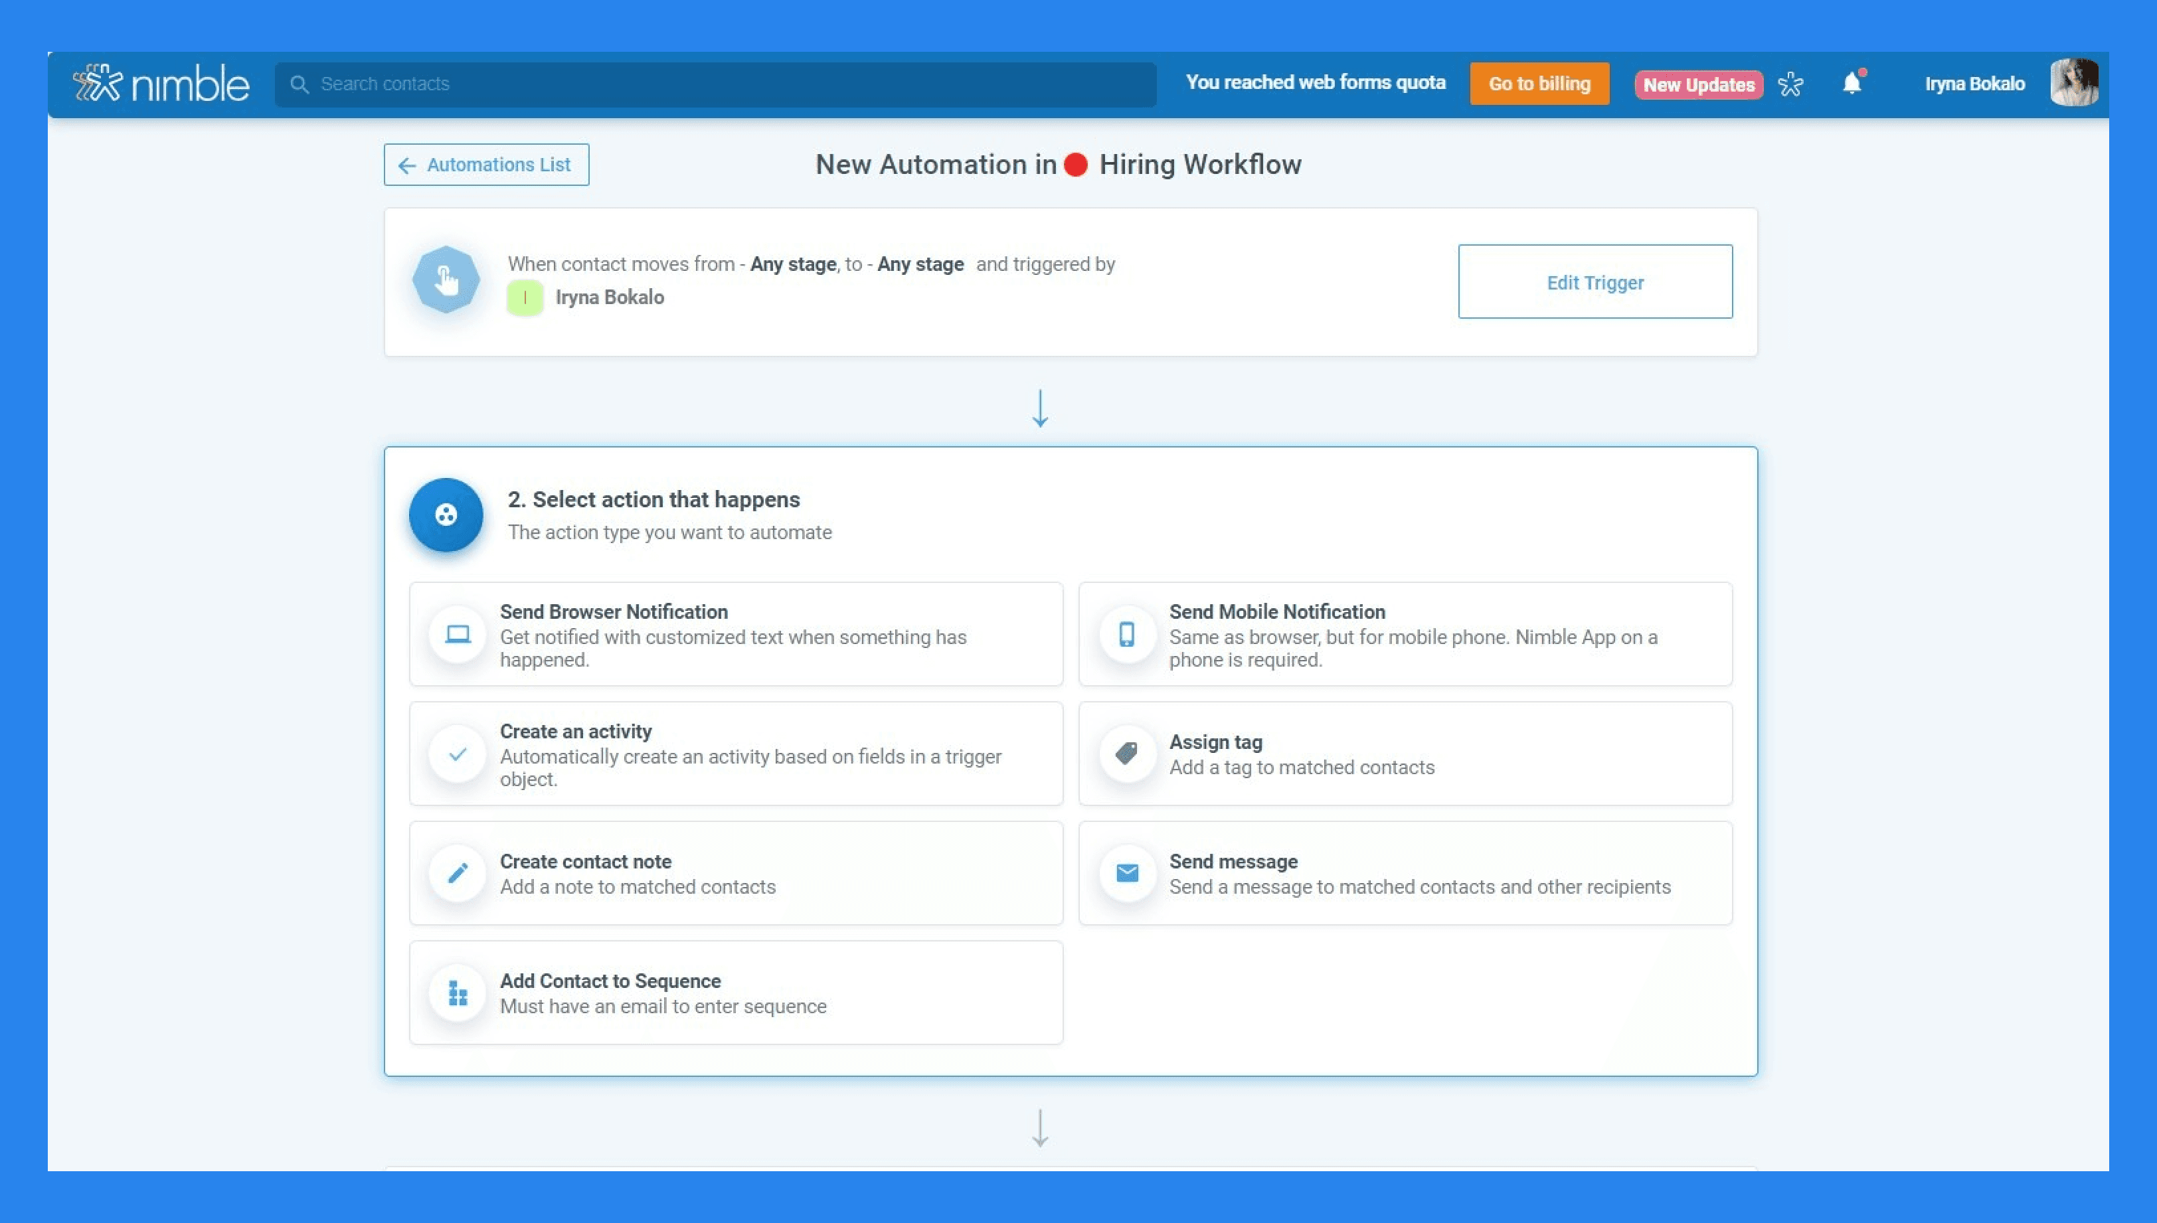Click the Iryna Bokalo name in trigger card
2157x1223 pixels.
click(610, 297)
